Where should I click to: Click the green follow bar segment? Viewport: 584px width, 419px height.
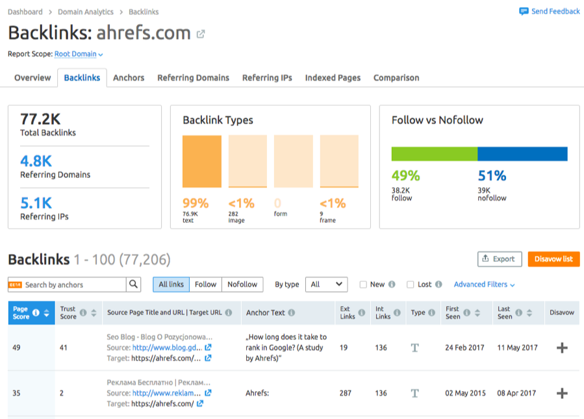click(x=435, y=154)
